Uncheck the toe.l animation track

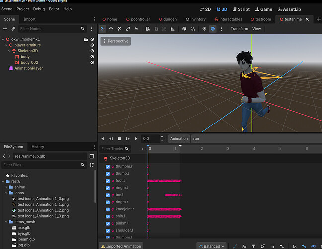click(x=108, y=195)
